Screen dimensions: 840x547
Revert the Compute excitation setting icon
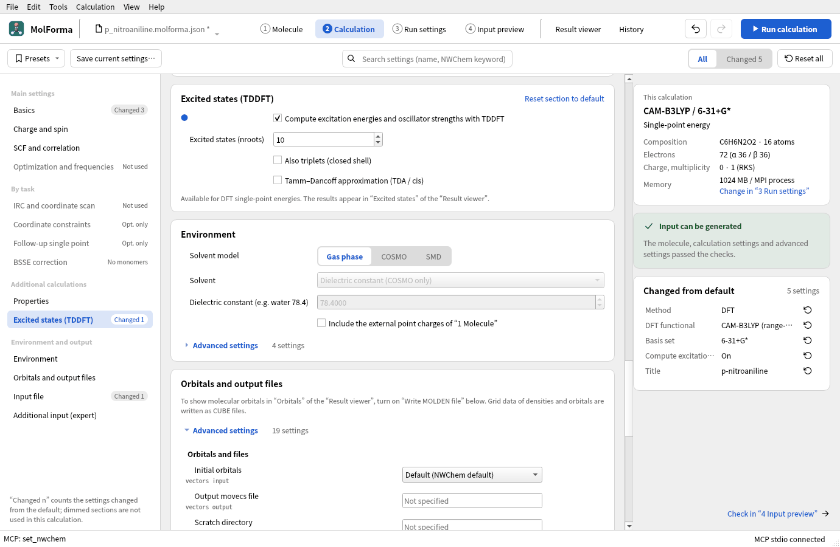[x=808, y=356]
